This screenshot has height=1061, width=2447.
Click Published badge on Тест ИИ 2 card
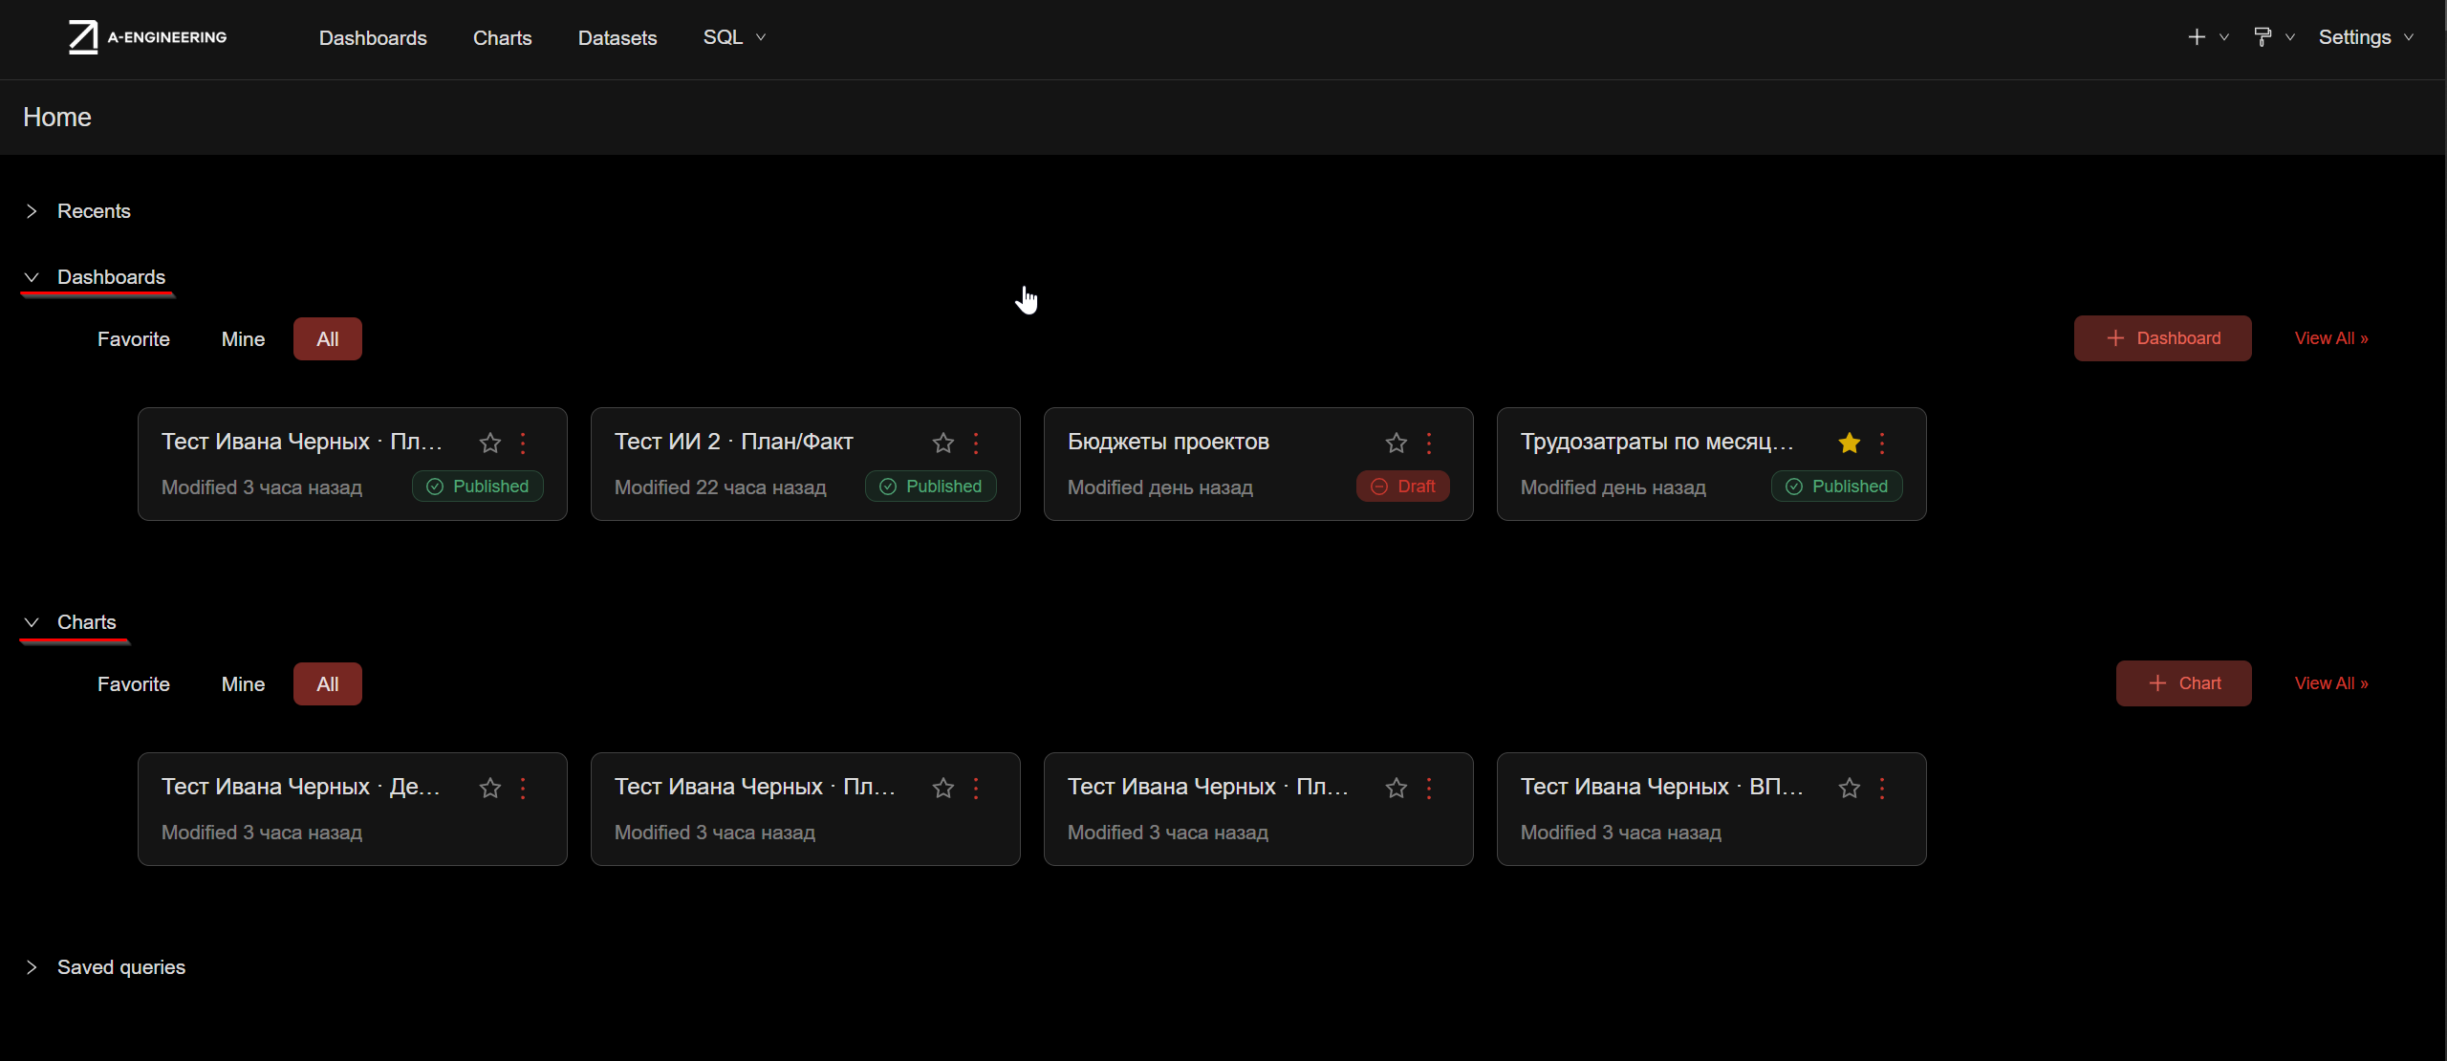click(x=931, y=487)
